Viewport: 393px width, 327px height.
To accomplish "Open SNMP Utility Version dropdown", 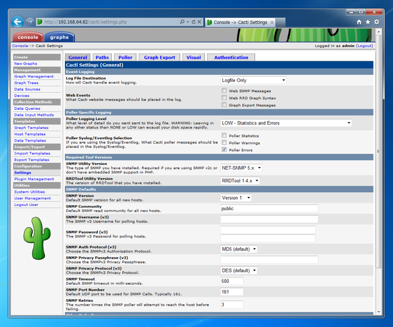I will coord(241,168).
